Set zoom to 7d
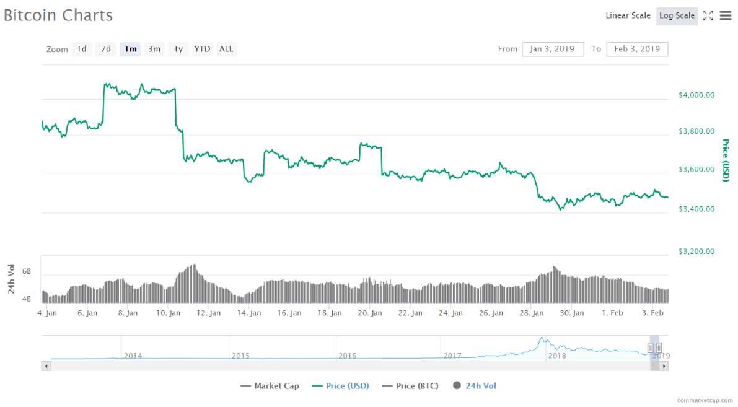This screenshot has height=407, width=738. (x=106, y=49)
